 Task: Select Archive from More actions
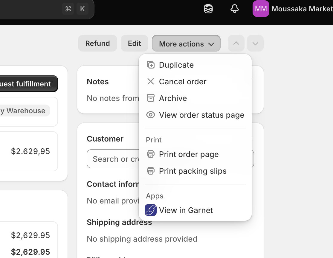pos(195,98)
